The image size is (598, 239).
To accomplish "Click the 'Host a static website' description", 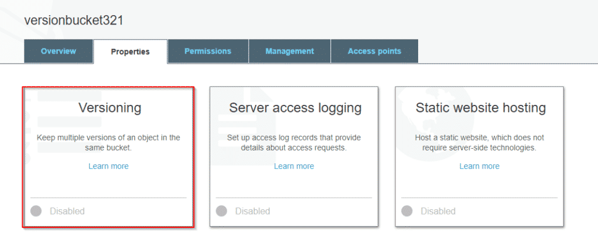I will point(479,143).
